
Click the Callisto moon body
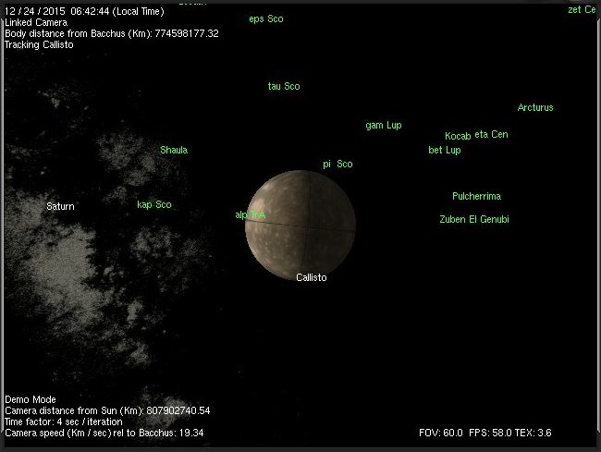(300, 225)
